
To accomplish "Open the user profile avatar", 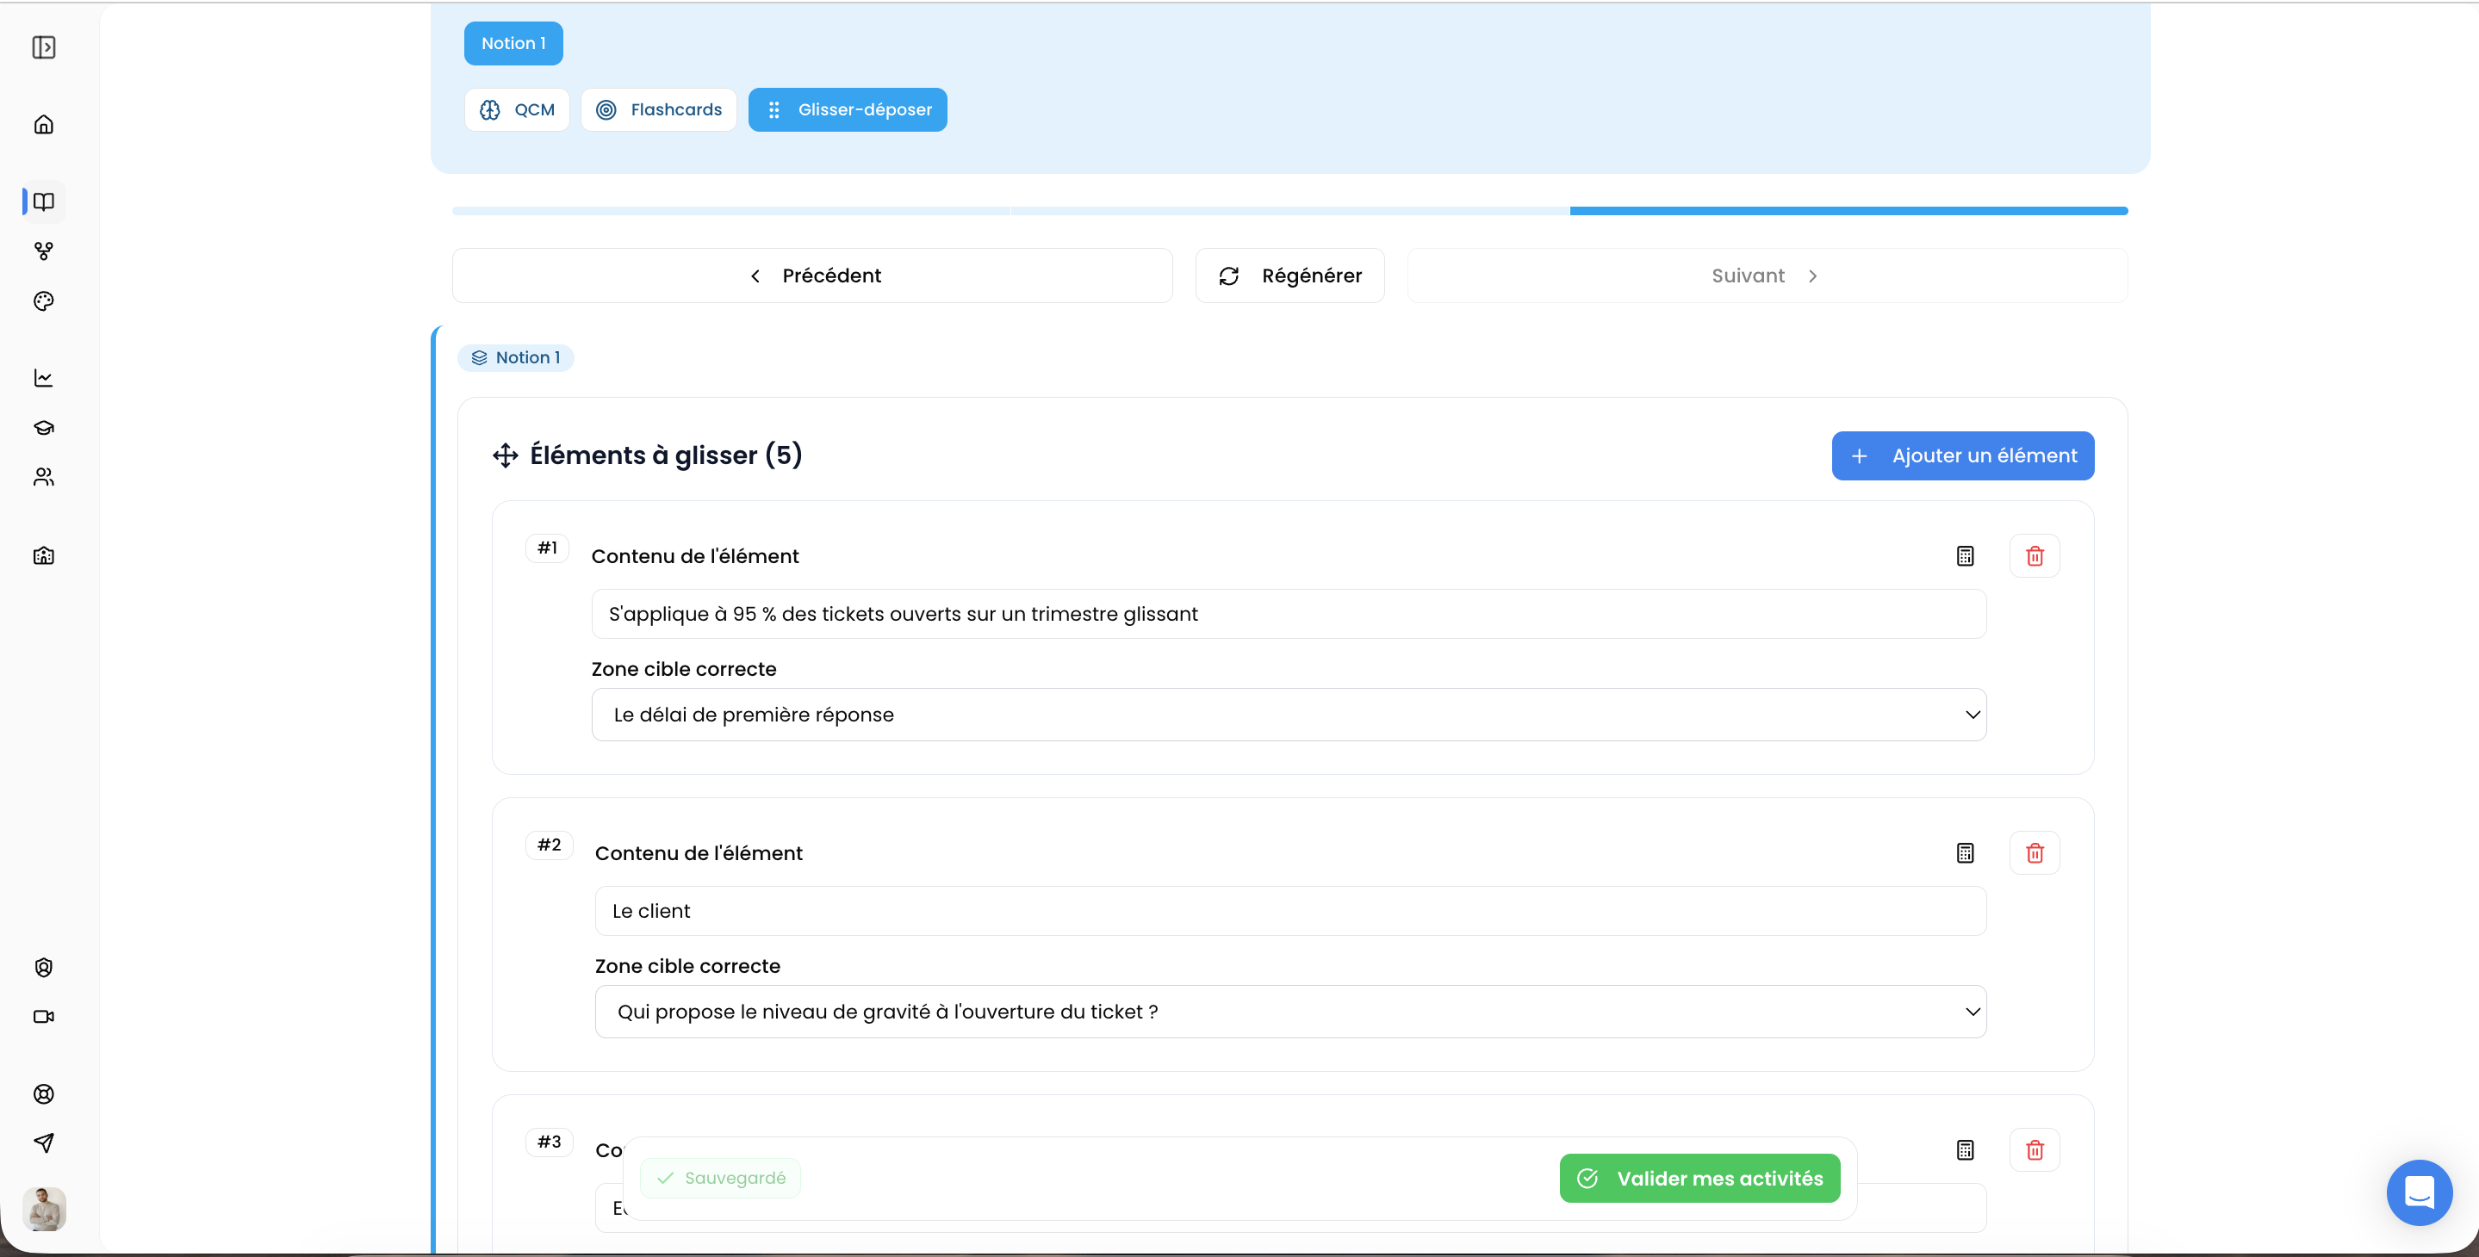I will (x=44, y=1209).
